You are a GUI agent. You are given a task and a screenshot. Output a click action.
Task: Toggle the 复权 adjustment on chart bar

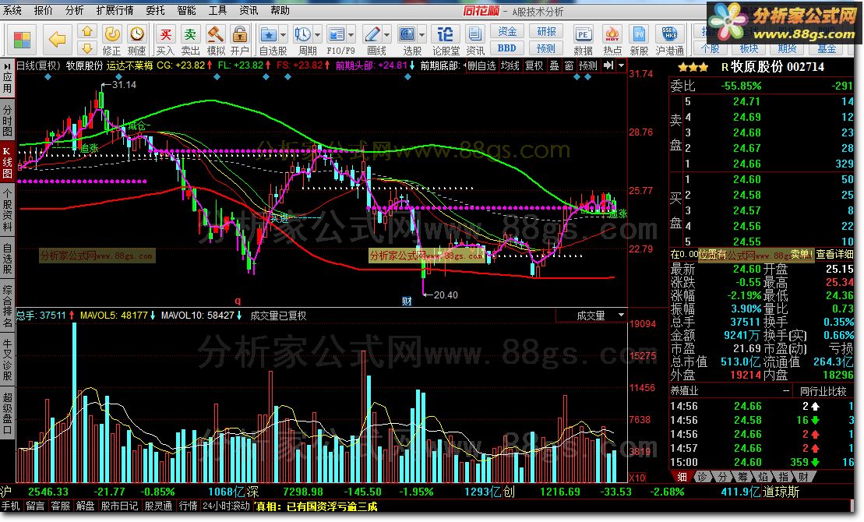pyautogui.click(x=534, y=65)
